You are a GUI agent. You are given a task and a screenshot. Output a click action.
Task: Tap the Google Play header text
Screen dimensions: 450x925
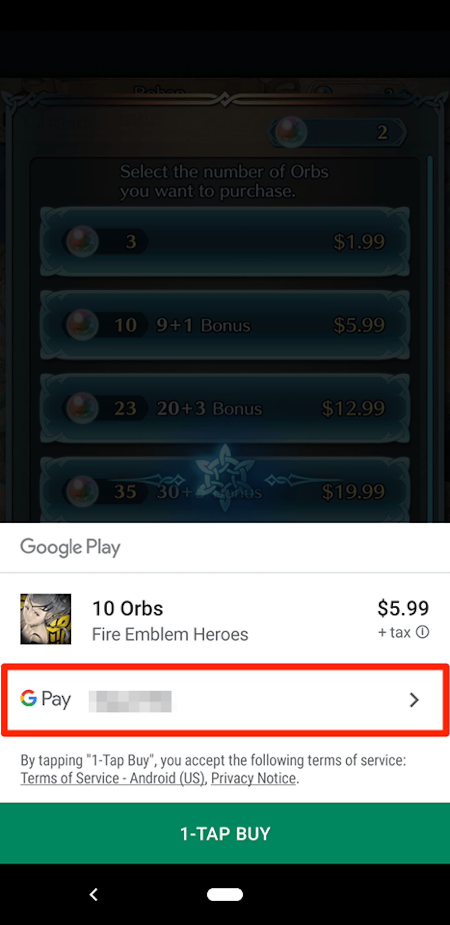point(70,547)
